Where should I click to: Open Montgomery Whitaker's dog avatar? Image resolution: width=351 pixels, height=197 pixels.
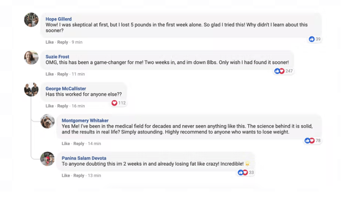[x=47, y=121]
